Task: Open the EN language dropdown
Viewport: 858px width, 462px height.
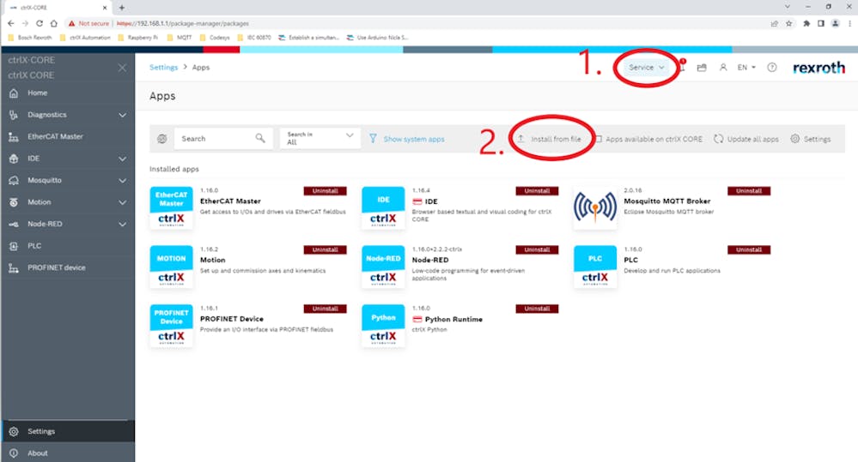Action: pyautogui.click(x=746, y=67)
